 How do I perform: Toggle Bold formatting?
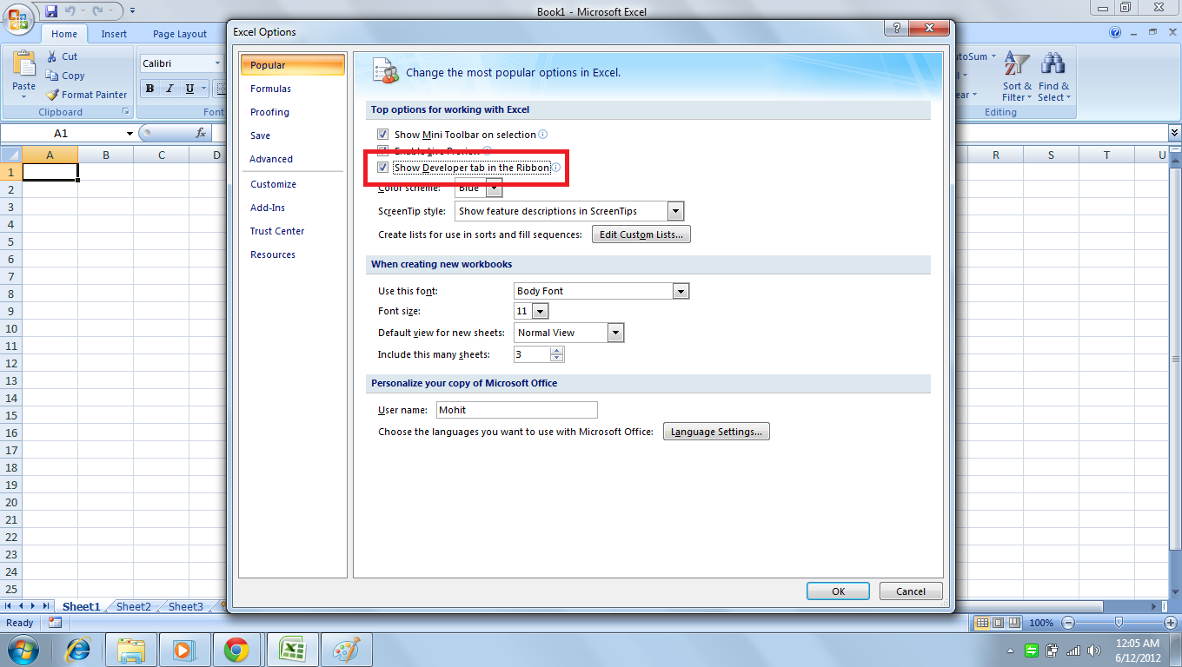point(149,88)
